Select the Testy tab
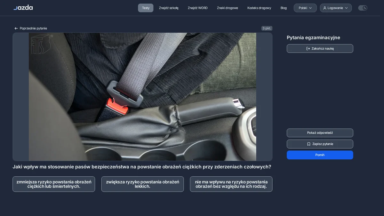Screen dimensions: 384x216 click(x=146, y=8)
